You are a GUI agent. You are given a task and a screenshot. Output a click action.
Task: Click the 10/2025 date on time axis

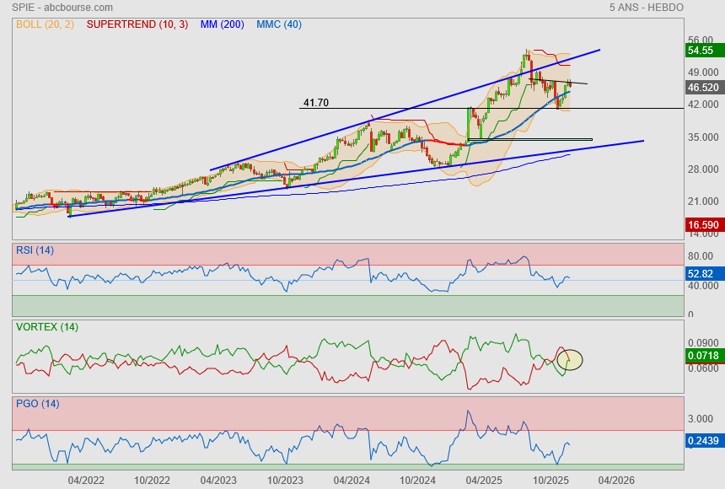(550, 480)
